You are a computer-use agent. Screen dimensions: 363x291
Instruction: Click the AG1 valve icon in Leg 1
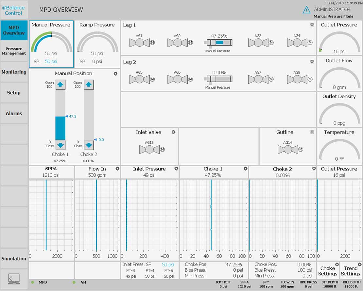pos(140,43)
